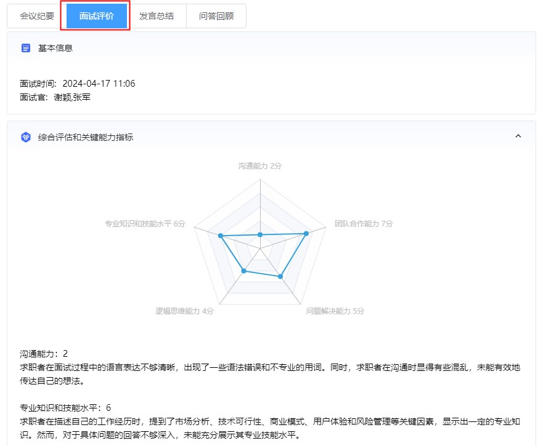Click the 逻辑思维能力 radar data point
Image resolution: width=538 pixels, height=446 pixels.
coord(244,271)
